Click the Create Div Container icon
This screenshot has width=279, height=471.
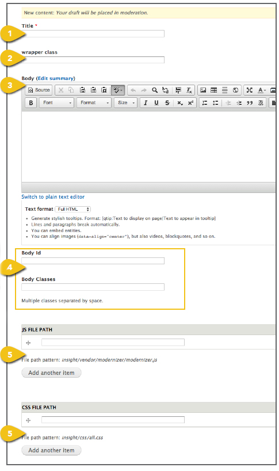261,102
